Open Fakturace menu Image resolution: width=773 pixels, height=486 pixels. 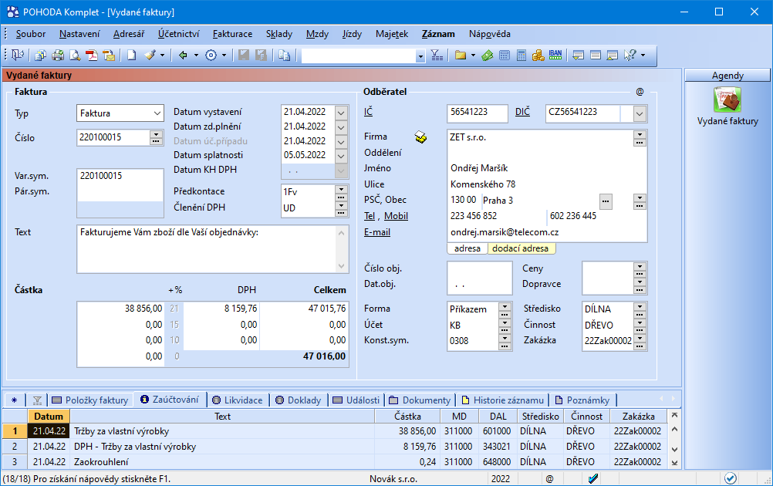tap(232, 34)
